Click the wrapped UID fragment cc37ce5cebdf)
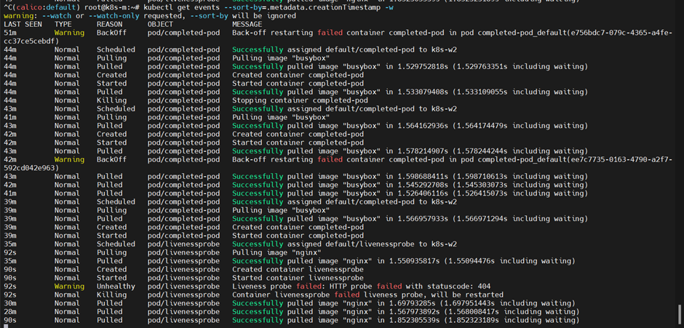Image resolution: width=684 pixels, height=328 pixels. (x=31, y=41)
